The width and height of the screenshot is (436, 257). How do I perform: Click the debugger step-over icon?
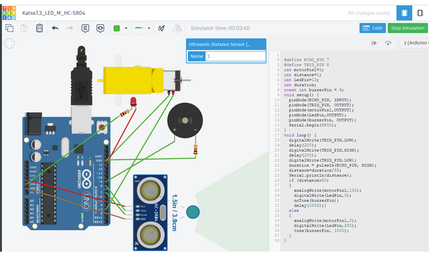388,43
